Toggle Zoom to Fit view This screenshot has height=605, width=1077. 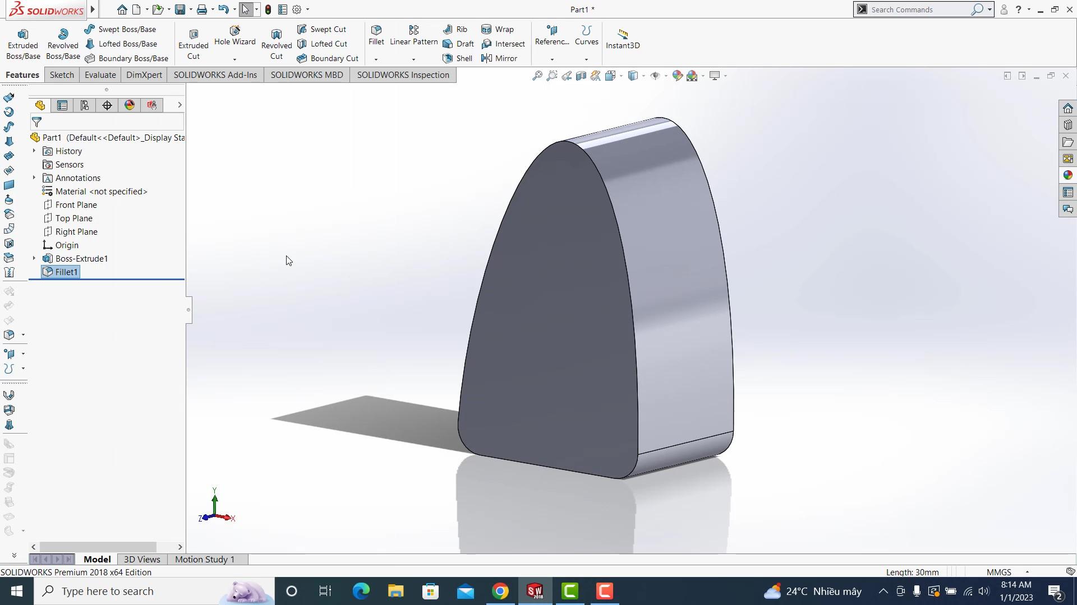tap(537, 76)
